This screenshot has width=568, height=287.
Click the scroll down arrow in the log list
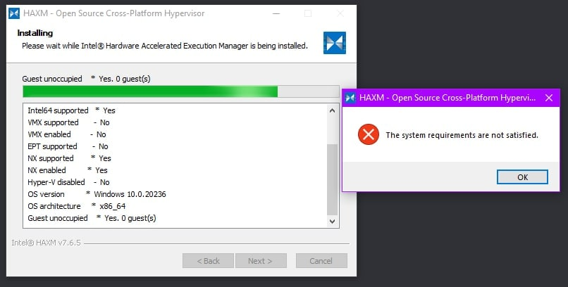pos(332,221)
